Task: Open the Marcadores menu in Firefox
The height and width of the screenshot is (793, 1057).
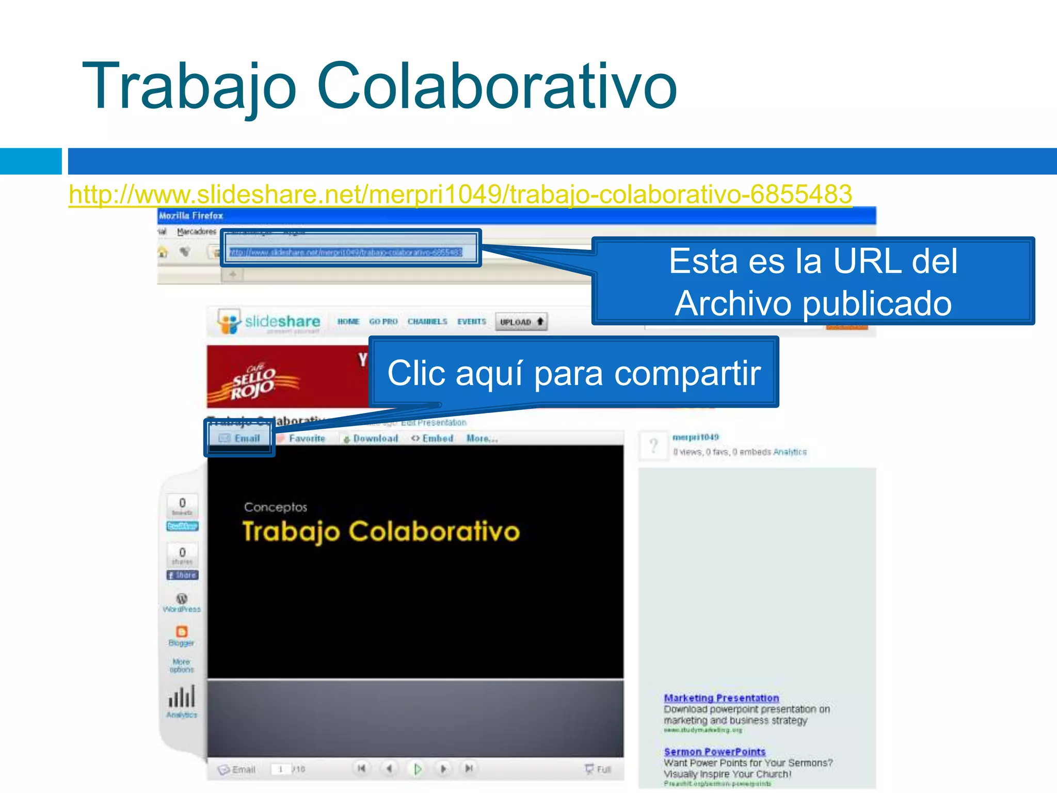Action: click(x=197, y=232)
